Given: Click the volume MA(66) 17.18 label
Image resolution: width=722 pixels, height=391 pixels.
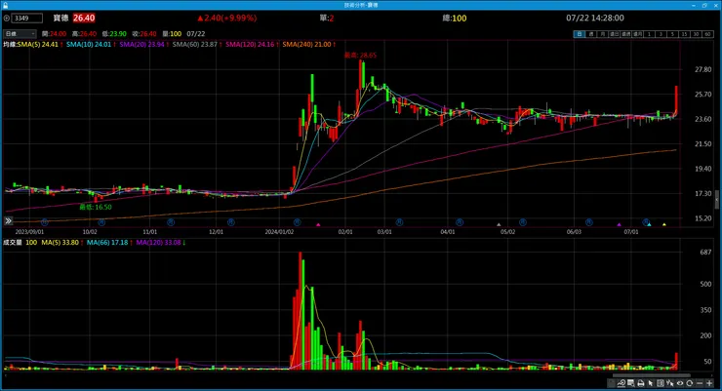Looking at the screenshot, I should (x=109, y=243).
